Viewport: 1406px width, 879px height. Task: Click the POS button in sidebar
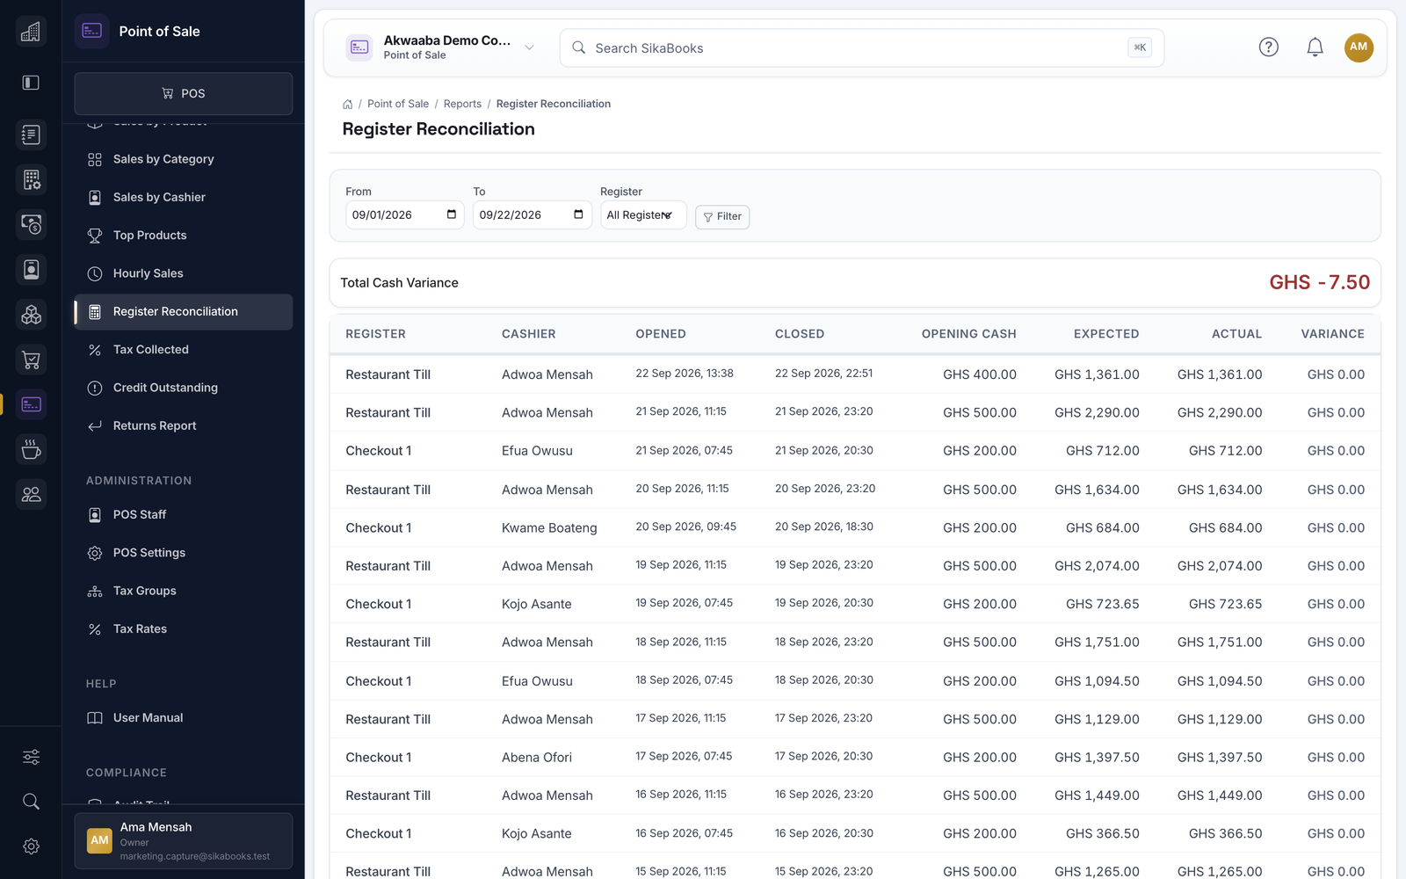[x=183, y=93]
